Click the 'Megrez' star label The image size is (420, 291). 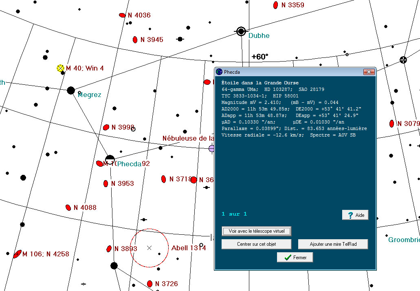pos(90,95)
